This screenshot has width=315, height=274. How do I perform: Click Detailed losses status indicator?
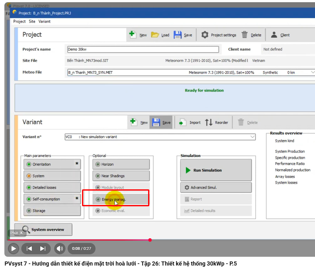[29, 187]
